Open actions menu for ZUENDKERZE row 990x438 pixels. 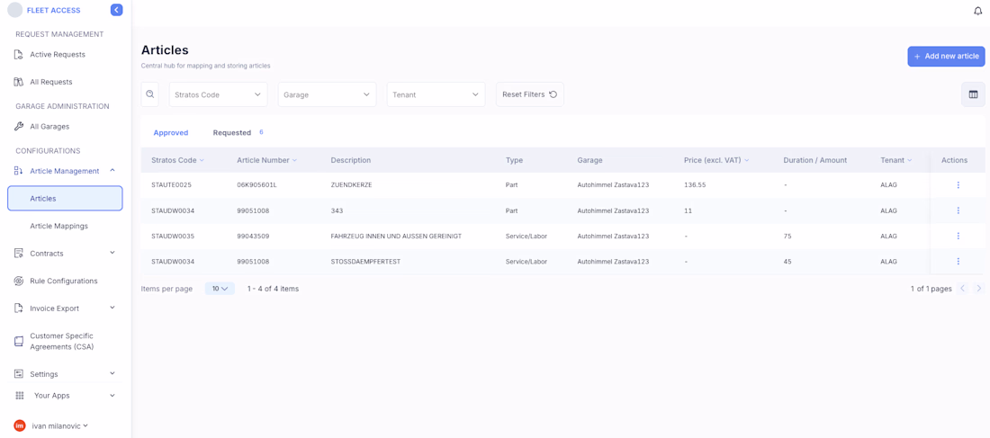(x=958, y=185)
